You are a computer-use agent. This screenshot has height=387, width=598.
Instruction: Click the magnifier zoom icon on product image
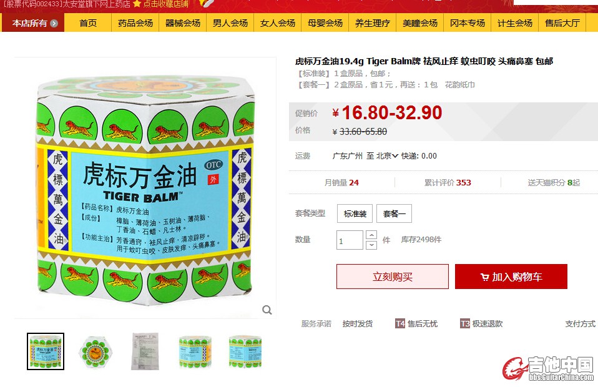pyautogui.click(x=267, y=310)
